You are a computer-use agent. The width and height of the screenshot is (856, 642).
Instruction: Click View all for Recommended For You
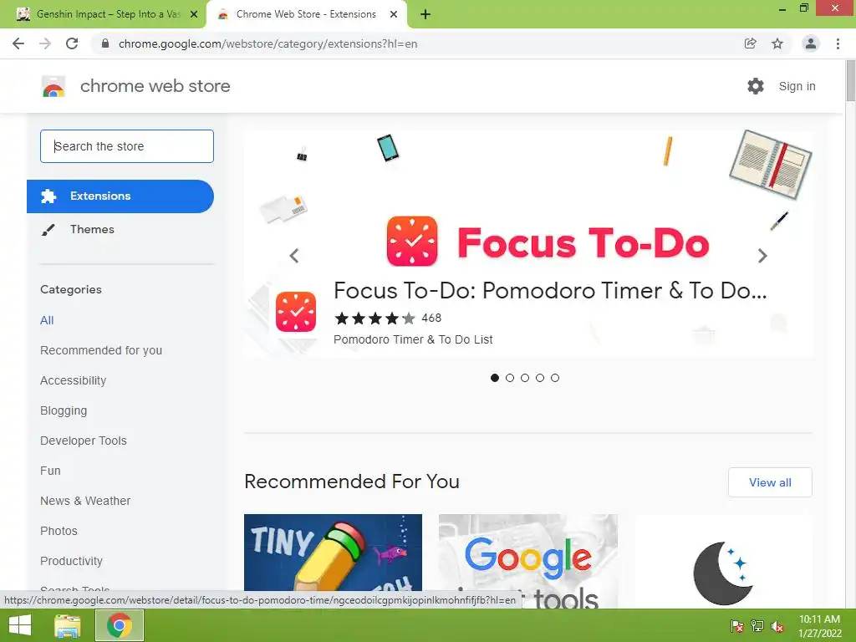pyautogui.click(x=770, y=482)
